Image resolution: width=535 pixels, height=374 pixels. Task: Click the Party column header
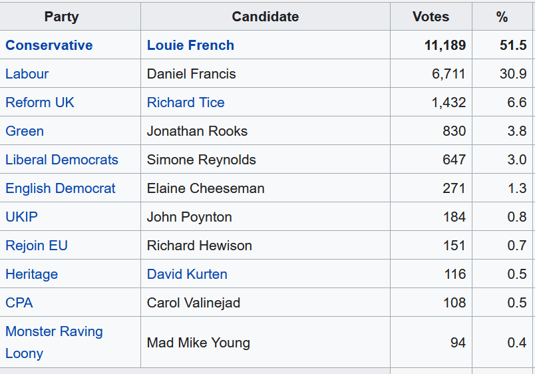[x=61, y=17]
